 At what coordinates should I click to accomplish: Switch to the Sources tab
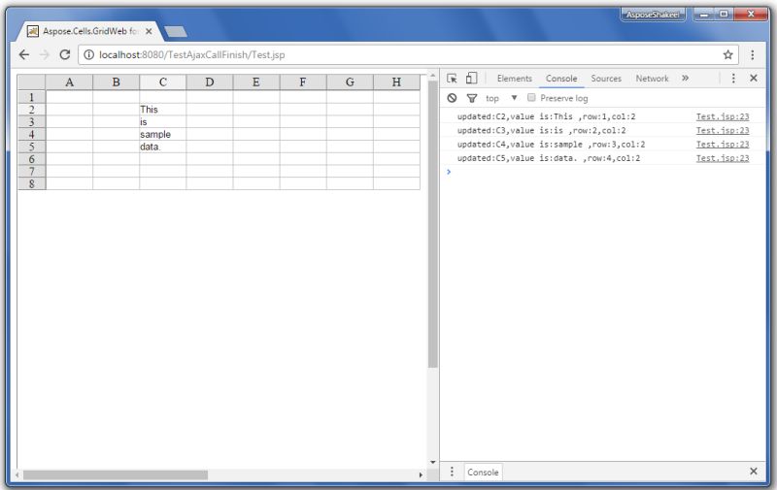(x=605, y=79)
